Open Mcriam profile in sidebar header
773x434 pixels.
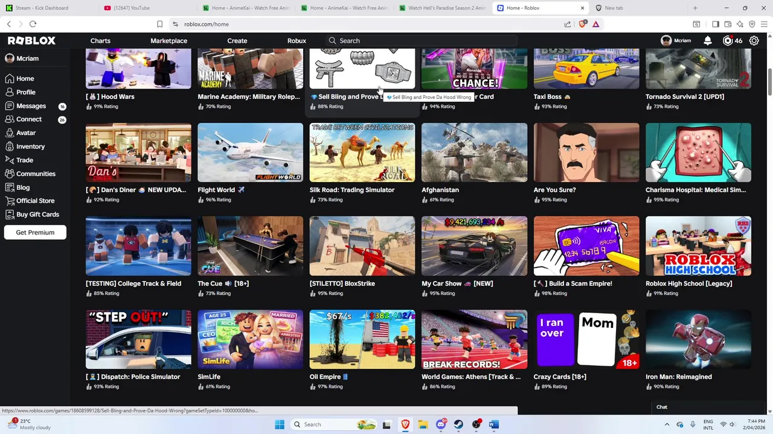[22, 58]
